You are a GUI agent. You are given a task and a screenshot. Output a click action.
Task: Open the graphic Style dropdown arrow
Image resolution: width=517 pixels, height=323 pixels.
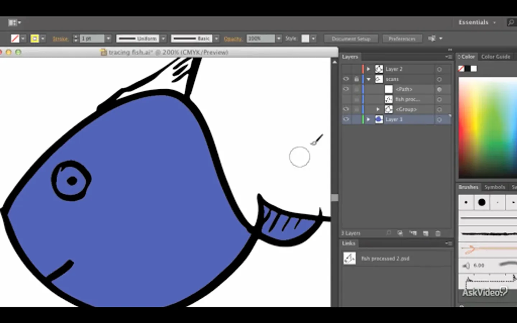(313, 38)
